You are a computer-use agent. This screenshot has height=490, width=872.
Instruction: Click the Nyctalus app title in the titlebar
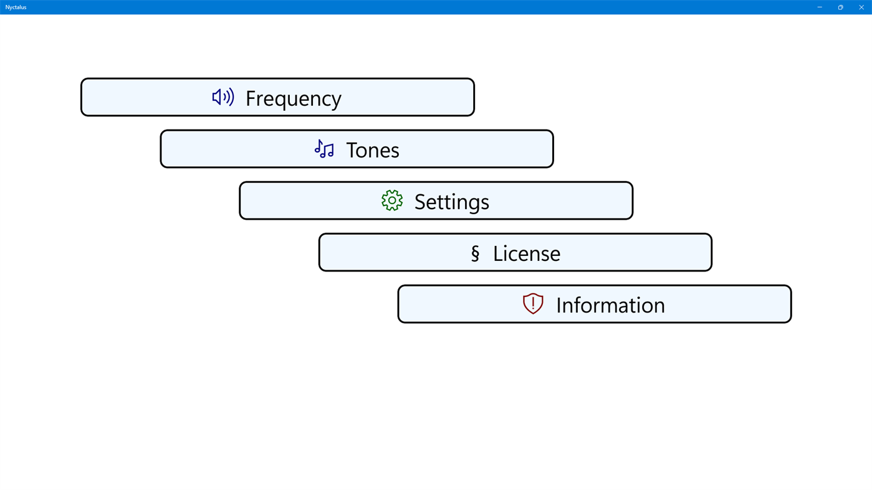[15, 6]
